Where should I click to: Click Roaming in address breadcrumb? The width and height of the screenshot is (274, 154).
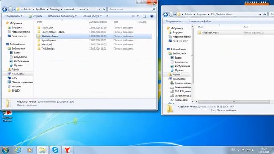[54, 9]
